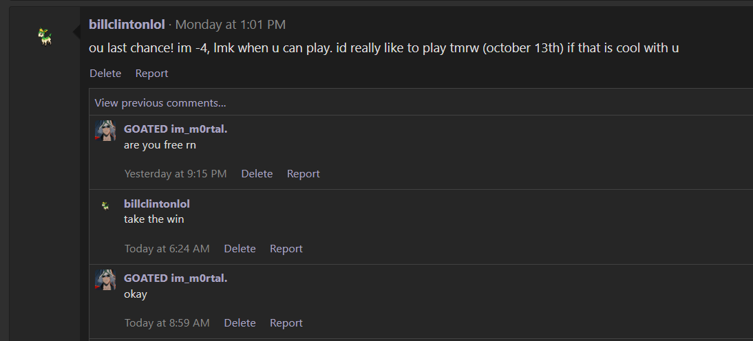Click the 'Yesterday at 9:15 PM' timestamp
Viewport: 753px width, 341px height.
point(176,174)
